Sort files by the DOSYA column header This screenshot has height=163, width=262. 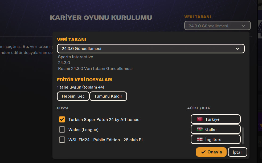point(63,108)
